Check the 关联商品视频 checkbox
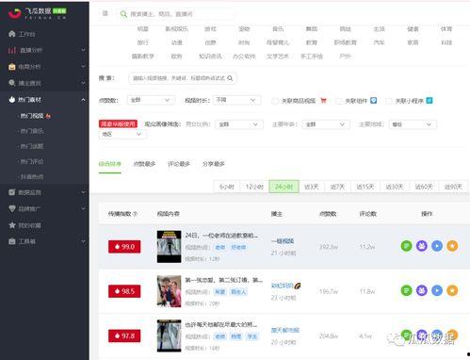The height and width of the screenshot is (360, 470). [275, 101]
